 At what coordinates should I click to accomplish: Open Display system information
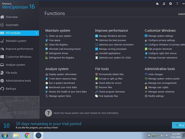63,74
